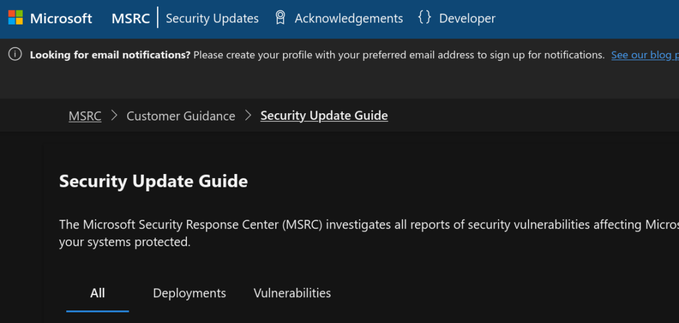
Task: Click the Microsoft logo icon
Action: [16, 18]
